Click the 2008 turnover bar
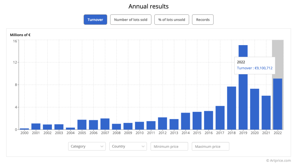The height and width of the screenshot is (166, 297). [117, 127]
